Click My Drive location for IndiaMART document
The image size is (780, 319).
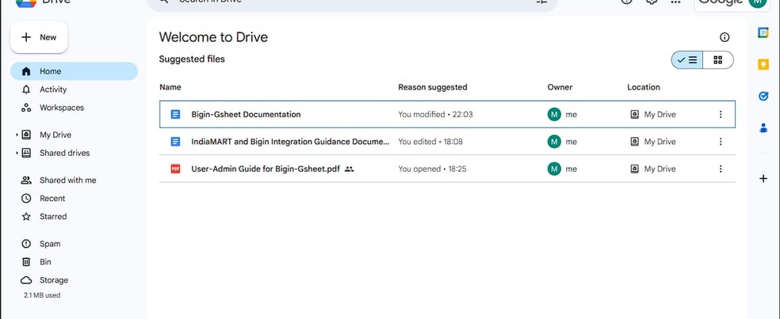tap(653, 142)
